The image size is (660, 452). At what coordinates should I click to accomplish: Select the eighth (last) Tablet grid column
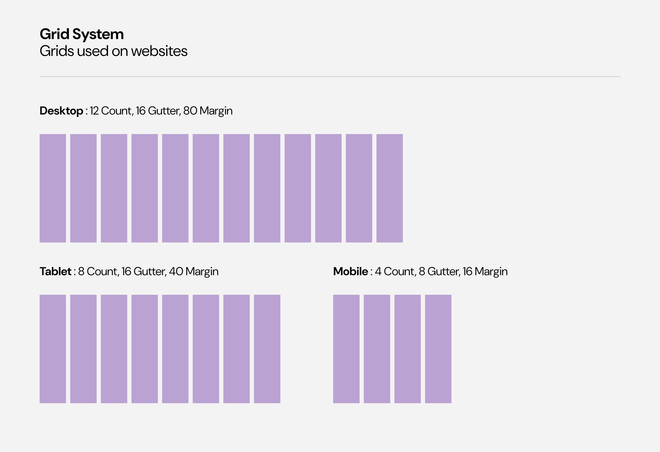267,349
